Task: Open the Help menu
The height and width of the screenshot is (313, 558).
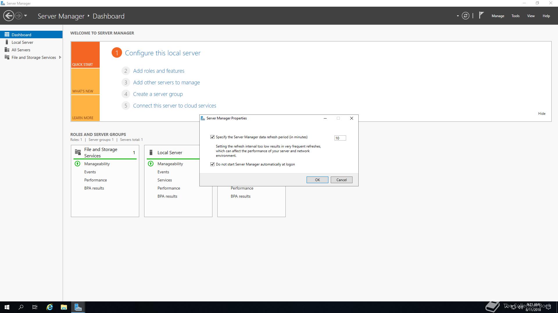Action: pos(546,16)
